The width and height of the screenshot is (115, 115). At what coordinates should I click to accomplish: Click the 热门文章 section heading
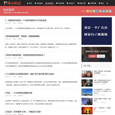click(x=87, y=66)
